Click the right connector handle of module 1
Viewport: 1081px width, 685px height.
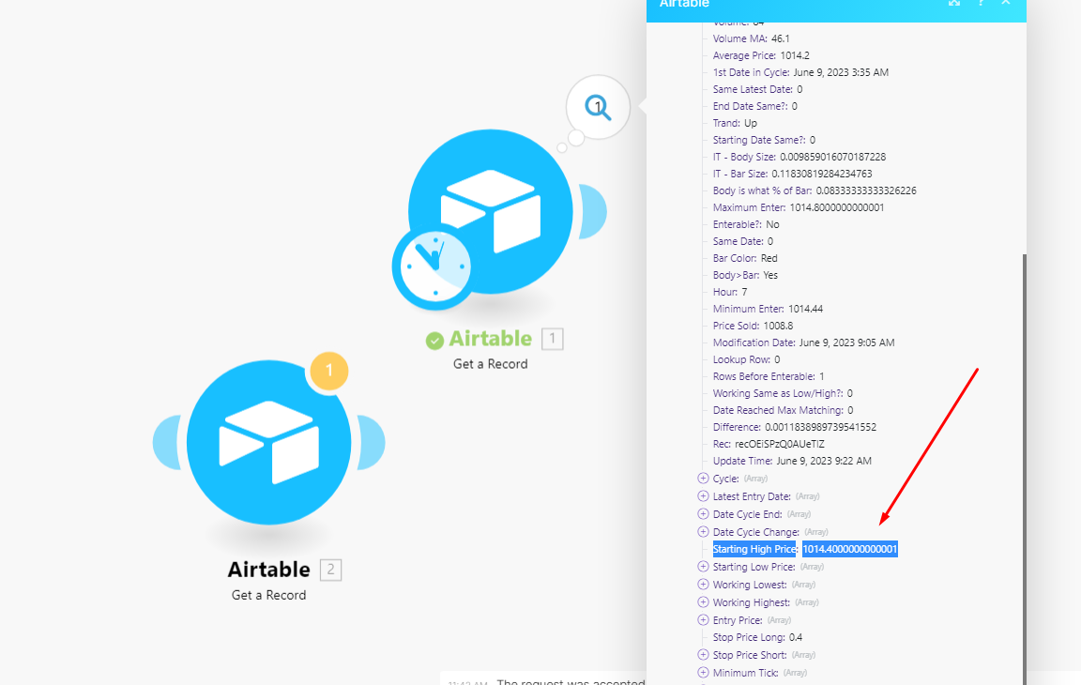tap(593, 211)
